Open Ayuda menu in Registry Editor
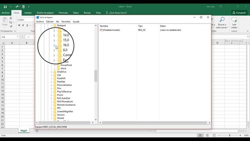The width and height of the screenshot is (250, 141). (x=76, y=22)
